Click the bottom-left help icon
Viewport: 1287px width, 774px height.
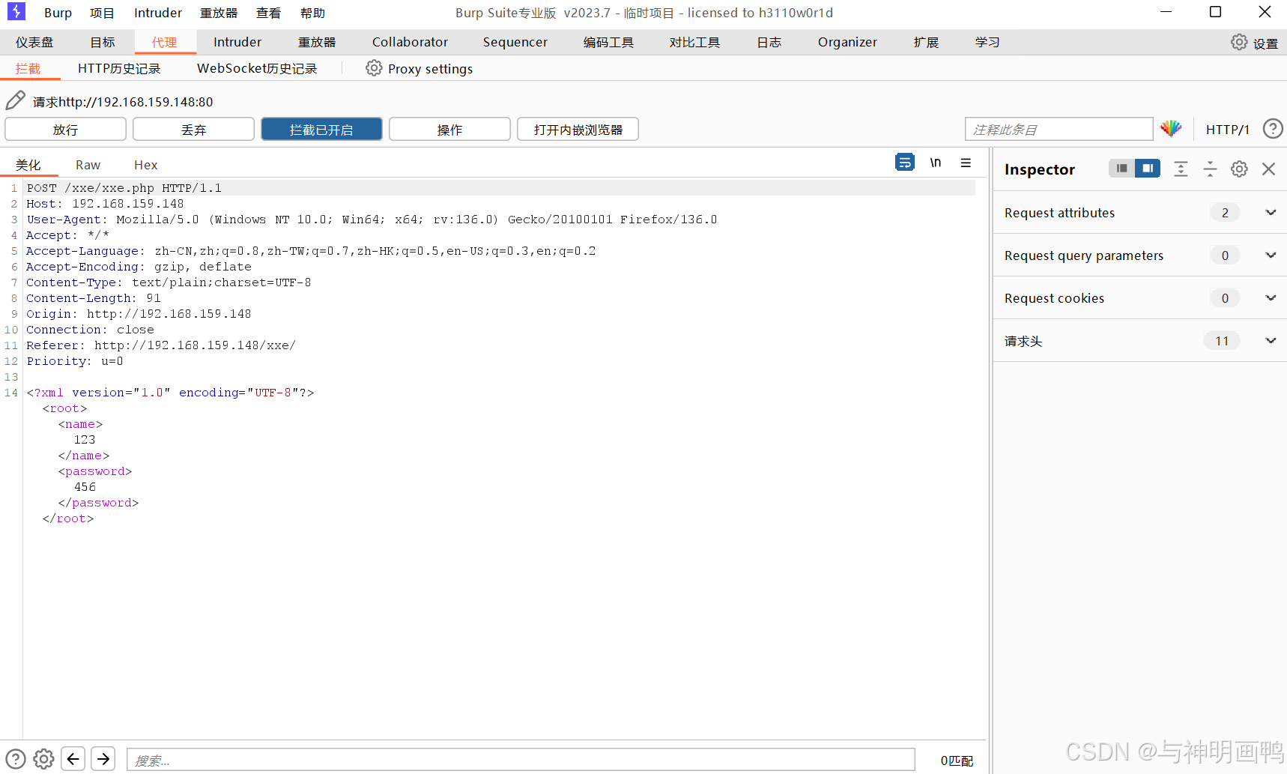(16, 759)
